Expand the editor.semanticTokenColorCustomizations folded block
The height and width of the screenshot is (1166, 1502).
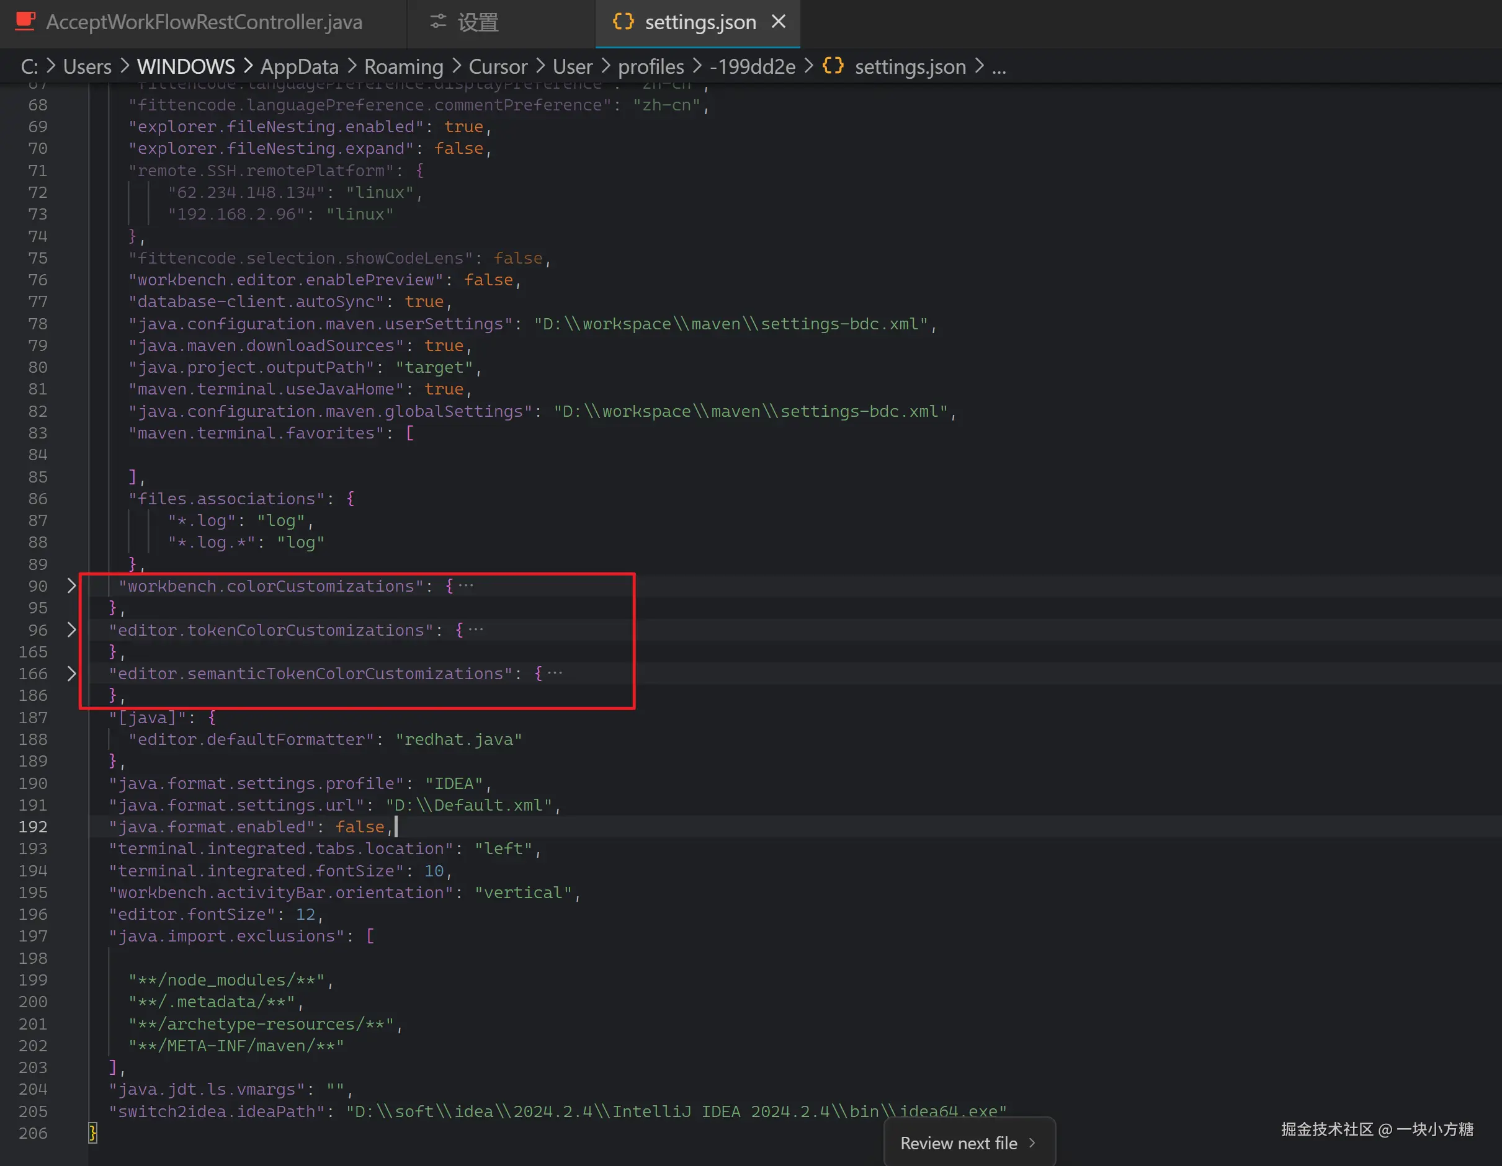click(71, 674)
